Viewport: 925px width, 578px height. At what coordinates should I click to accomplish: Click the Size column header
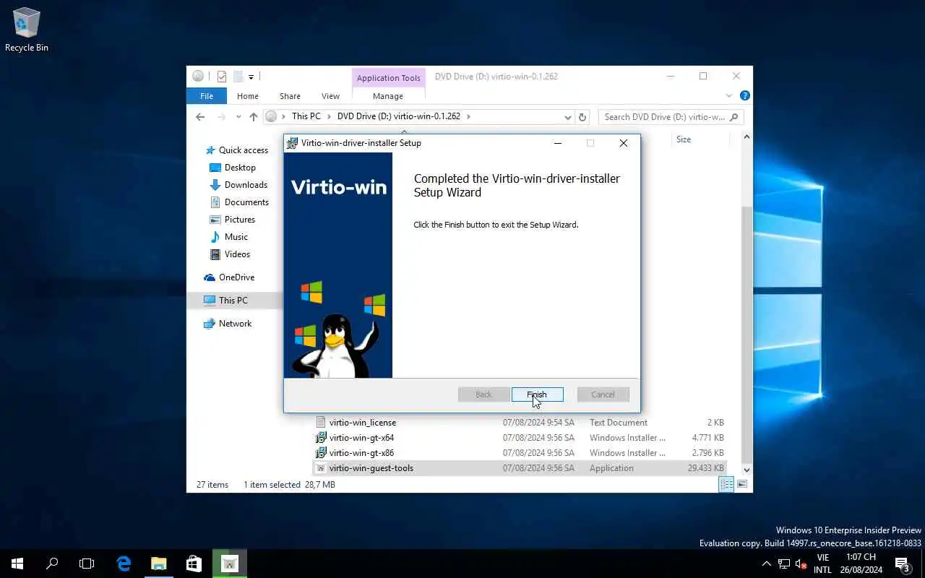coord(684,139)
